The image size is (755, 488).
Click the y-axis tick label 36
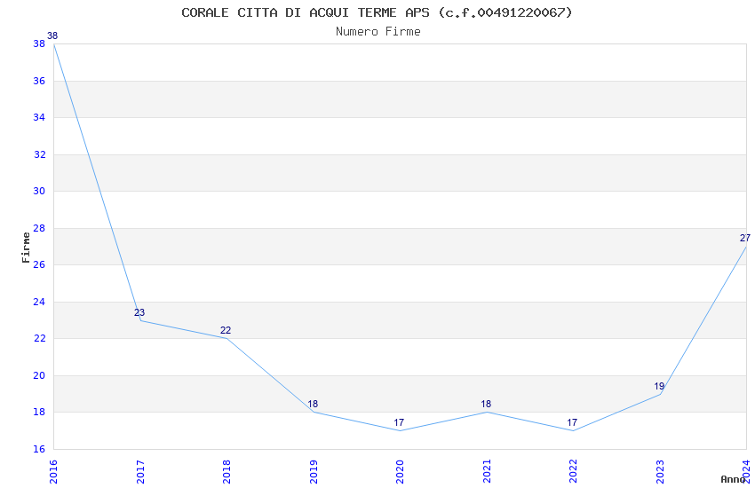coord(39,81)
